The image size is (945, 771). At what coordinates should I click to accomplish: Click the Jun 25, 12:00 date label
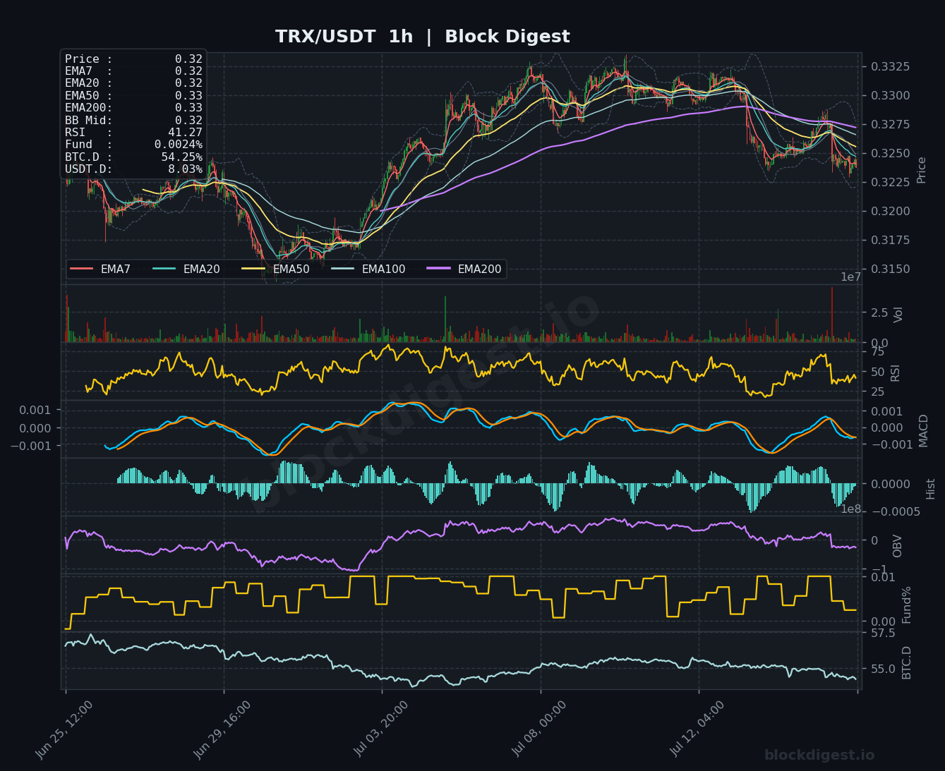pos(64,729)
